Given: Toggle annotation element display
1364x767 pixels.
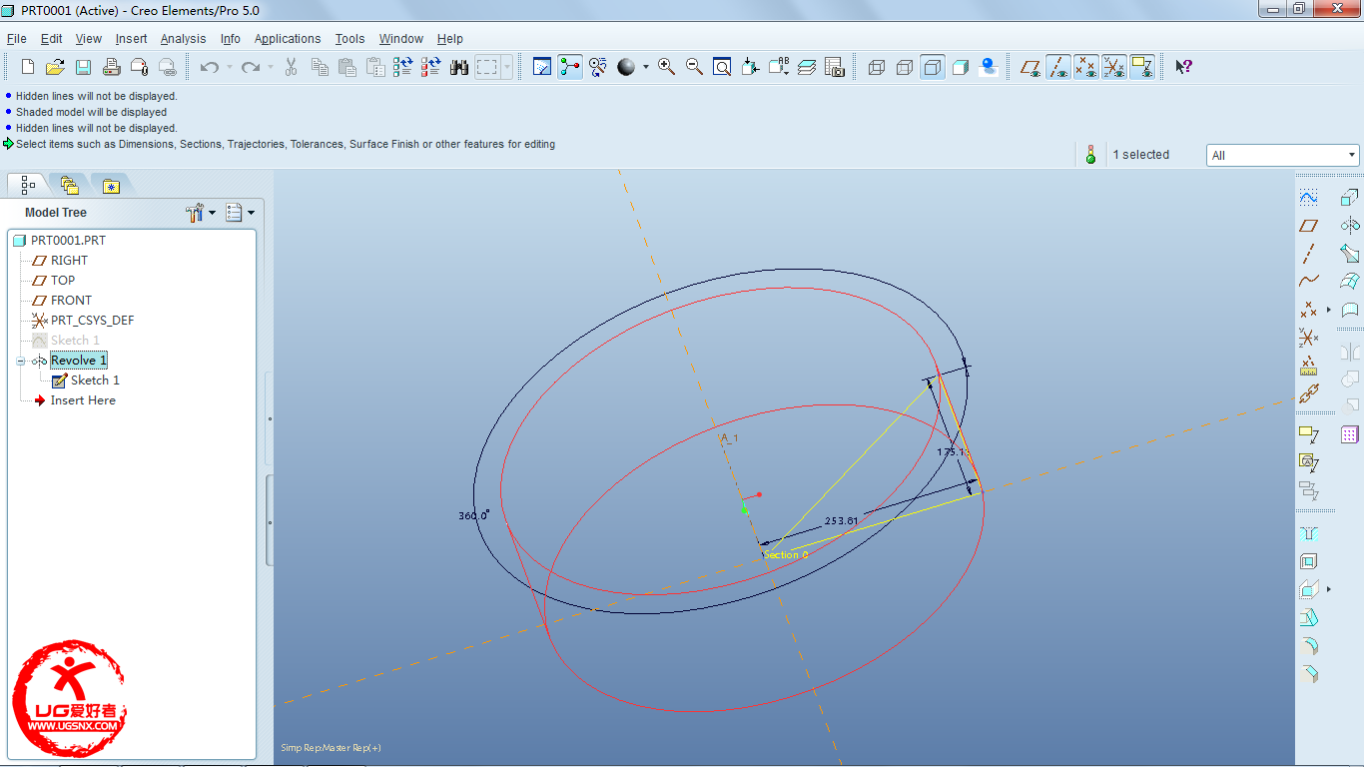Looking at the screenshot, I should coord(1142,67).
